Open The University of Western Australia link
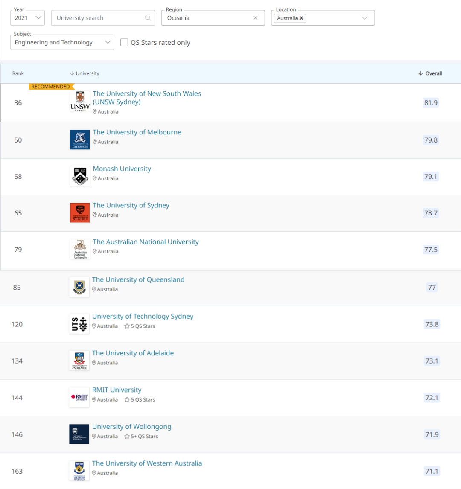461x489 pixels. (x=147, y=463)
